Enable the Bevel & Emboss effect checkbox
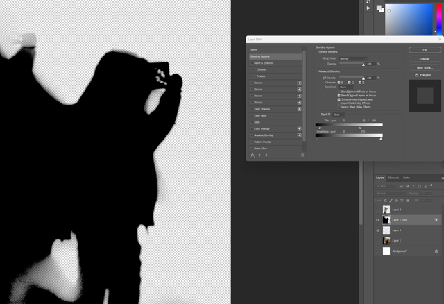The height and width of the screenshot is (304, 444). pos(251,63)
